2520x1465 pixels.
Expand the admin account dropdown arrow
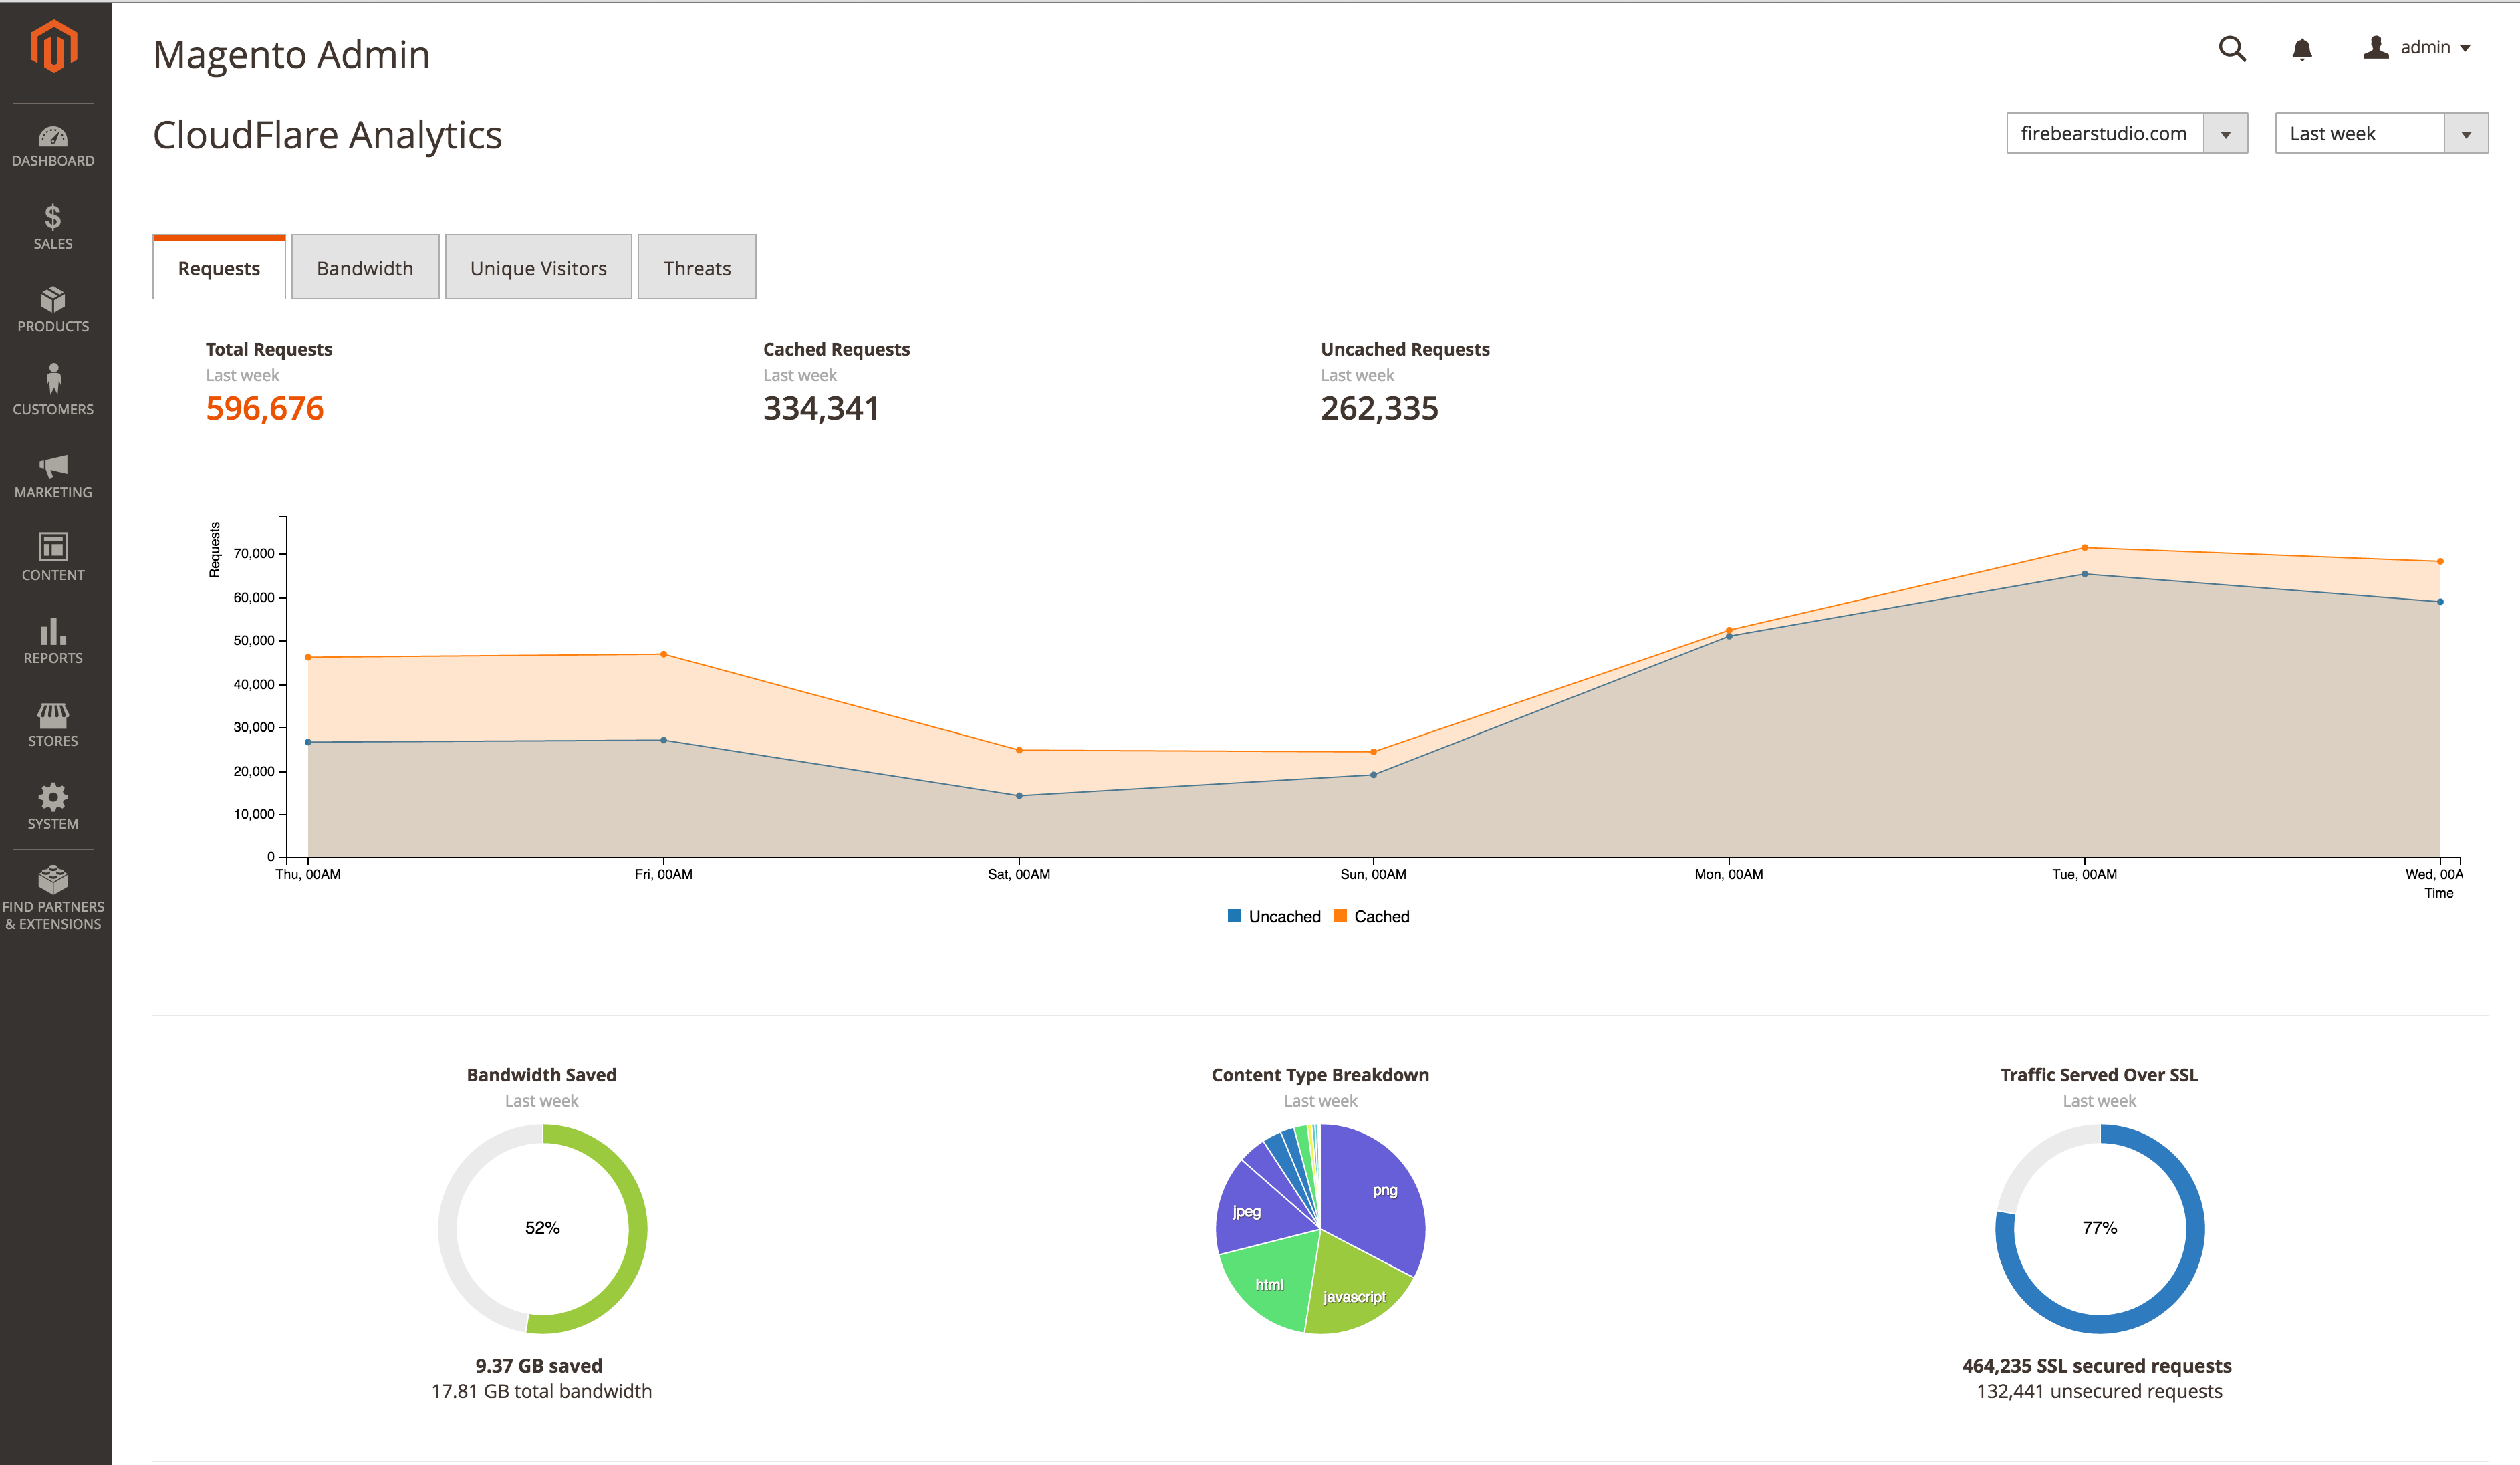tap(2465, 49)
